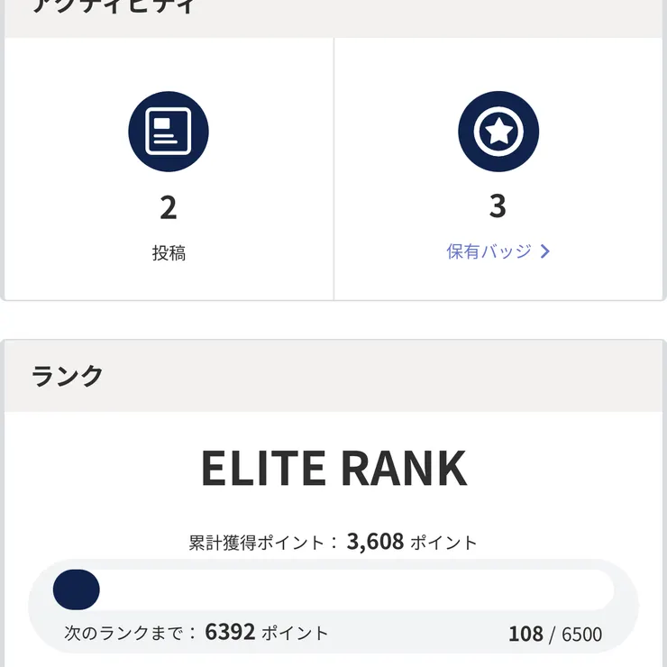Click the ポイント unit after 6392
The width and height of the screenshot is (667, 667).
(295, 633)
